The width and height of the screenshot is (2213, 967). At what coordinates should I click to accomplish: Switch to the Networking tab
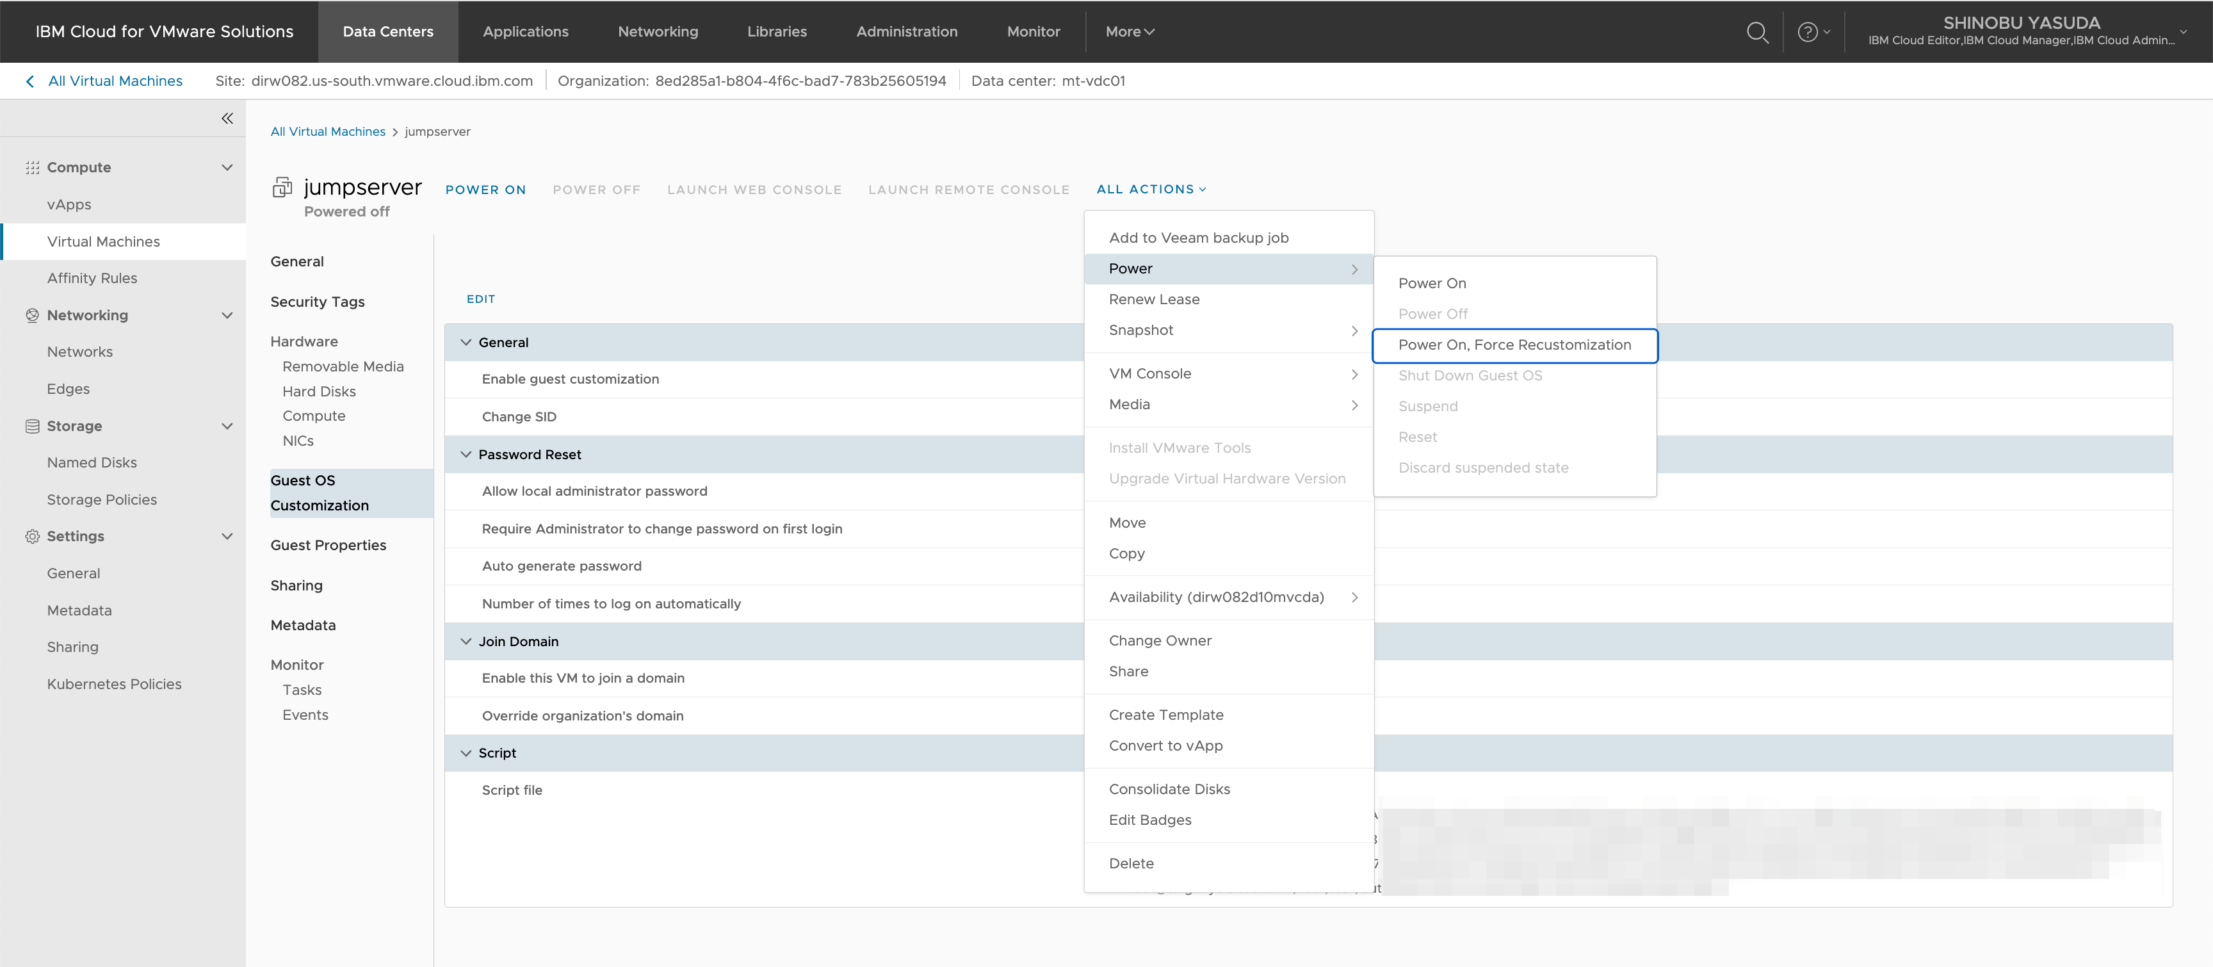pyautogui.click(x=657, y=32)
